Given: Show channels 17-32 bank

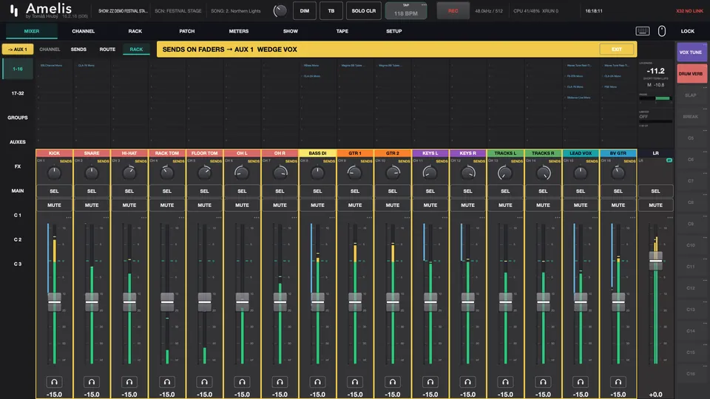Looking at the screenshot, I should pyautogui.click(x=18, y=93).
